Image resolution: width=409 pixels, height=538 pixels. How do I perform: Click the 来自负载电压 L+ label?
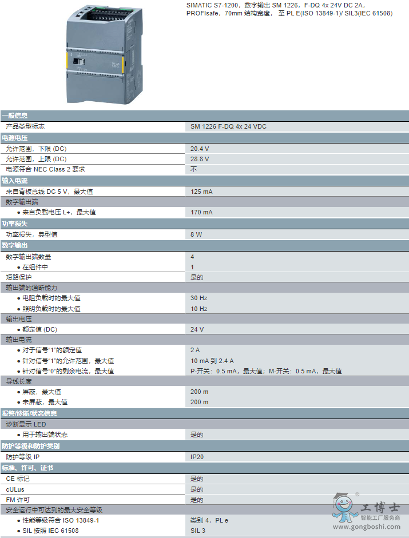(x=59, y=212)
